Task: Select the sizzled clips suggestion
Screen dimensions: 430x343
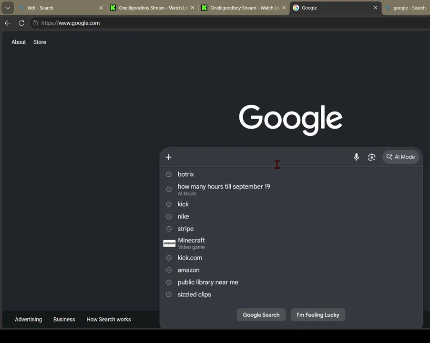Action: pyautogui.click(x=291, y=294)
